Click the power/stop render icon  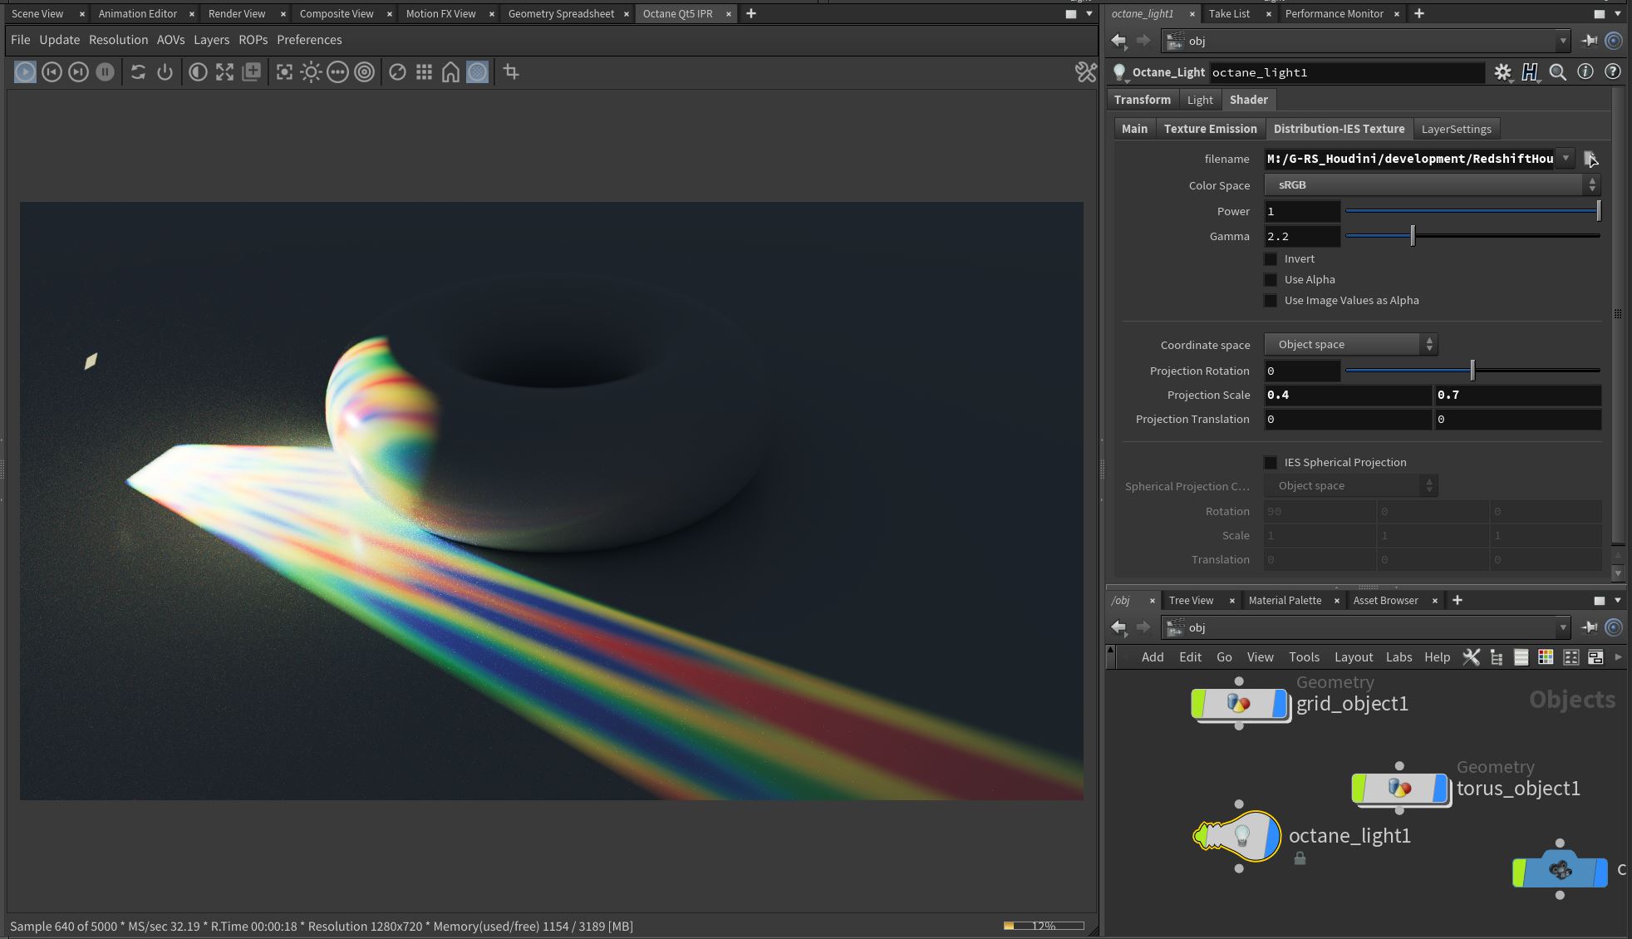(x=165, y=72)
